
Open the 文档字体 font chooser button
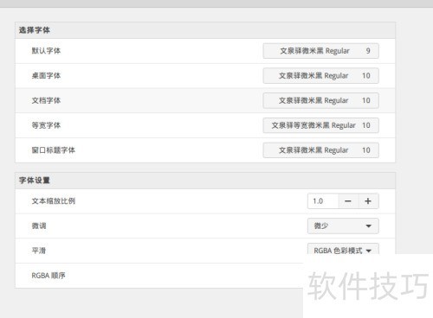click(x=320, y=100)
